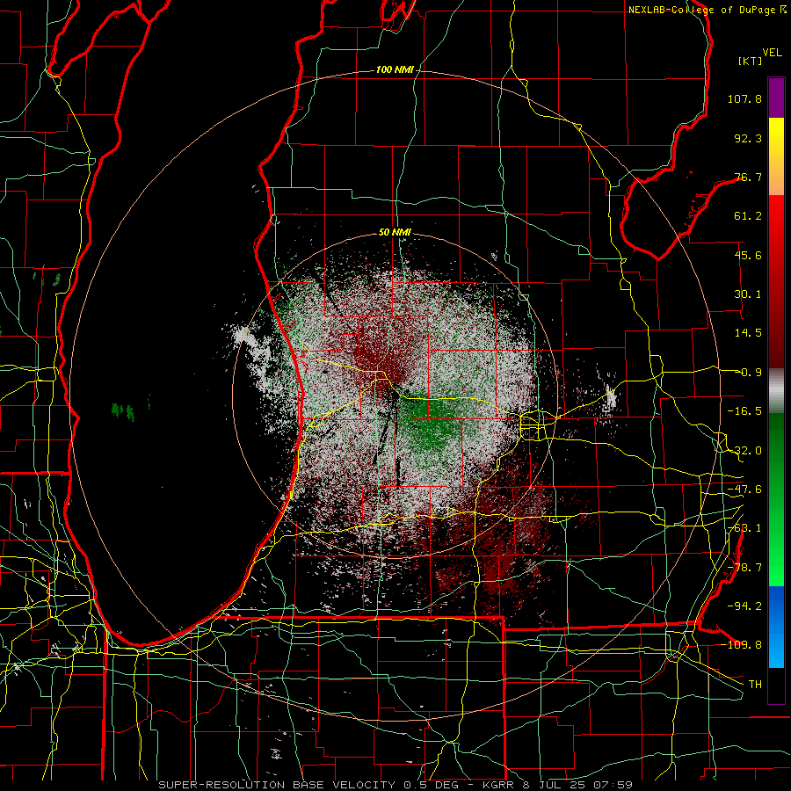Select the VEL legend title
This screenshot has height=791, width=791.
tap(772, 53)
